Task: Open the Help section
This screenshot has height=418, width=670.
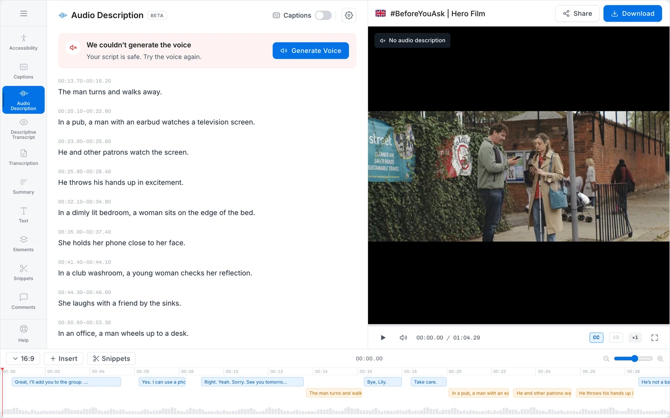Action: click(23, 334)
